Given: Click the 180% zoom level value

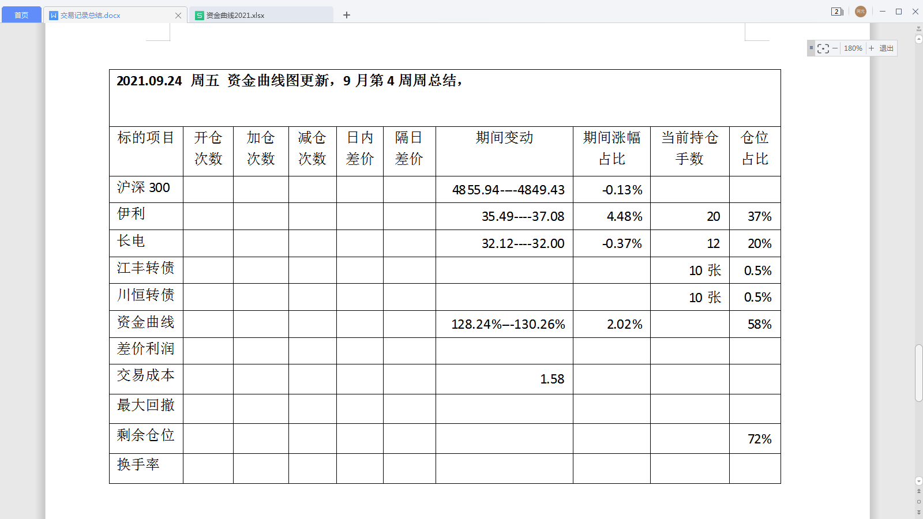Looking at the screenshot, I should (853, 48).
